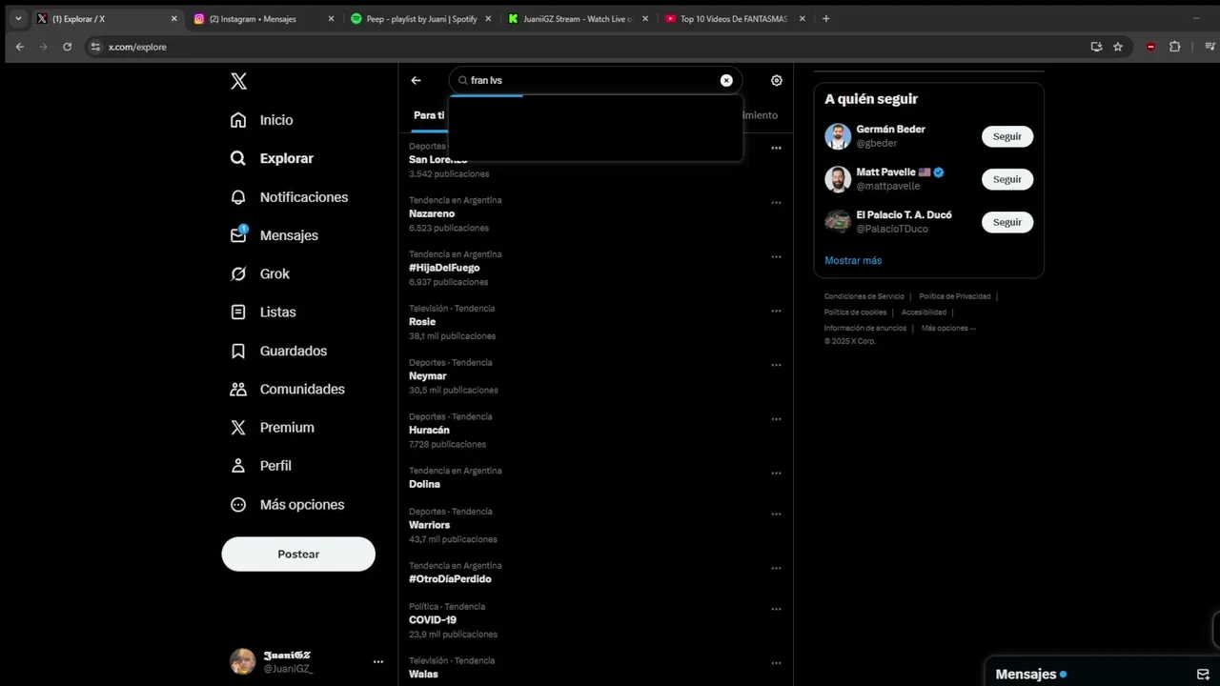Open Matt Pavelle's profile avatar
Viewport: 1220px width, 686px height.
[x=838, y=179]
